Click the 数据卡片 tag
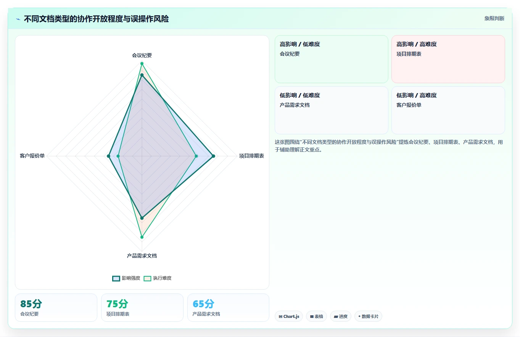Image resolution: width=520 pixels, height=337 pixels. coord(368,316)
